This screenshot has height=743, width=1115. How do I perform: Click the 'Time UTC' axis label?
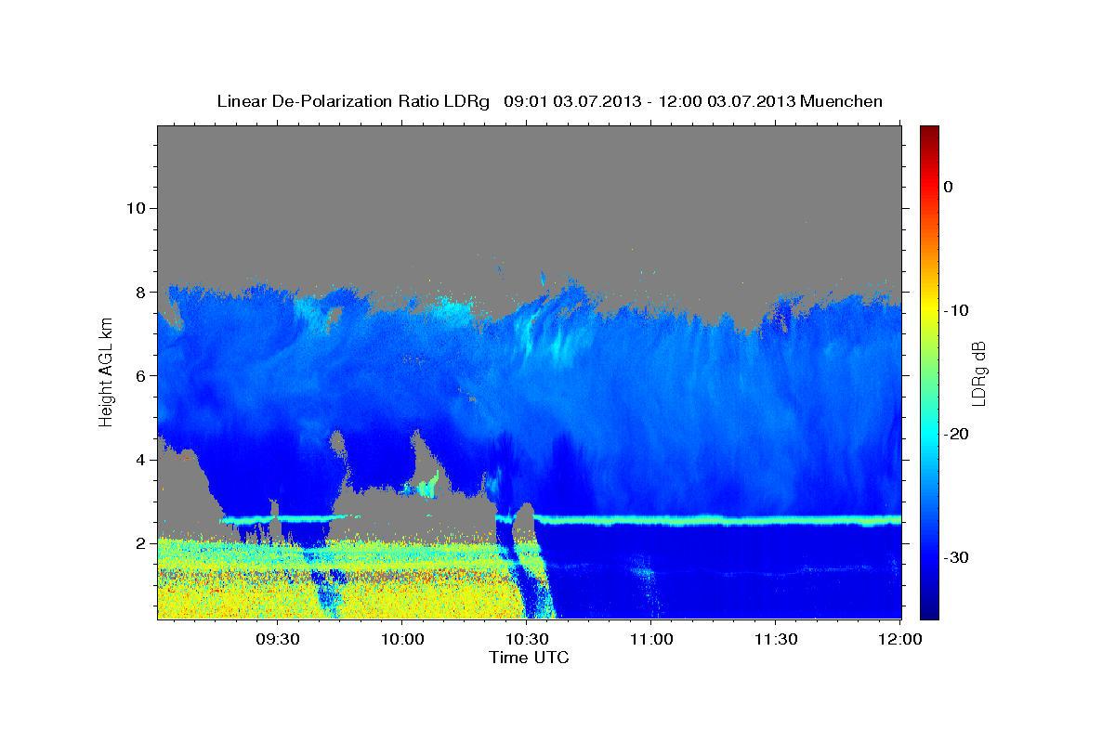click(529, 658)
